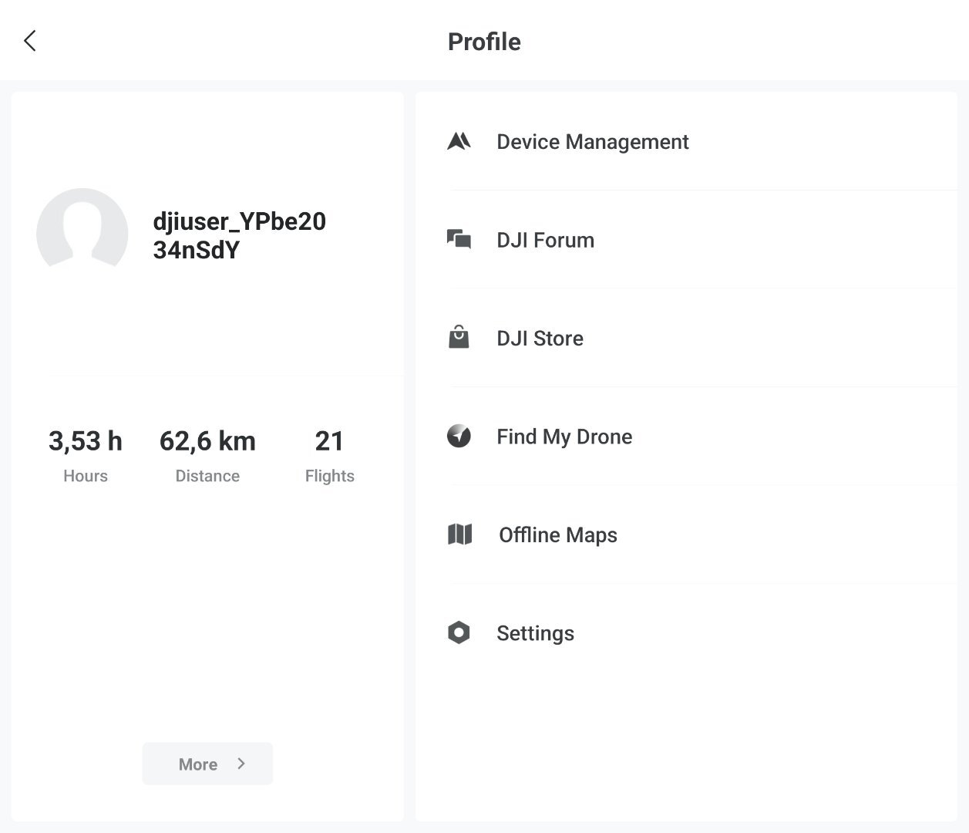Viewport: 969px width, 833px height.
Task: Tap the Offline Maps folded map icon
Action: point(459,534)
